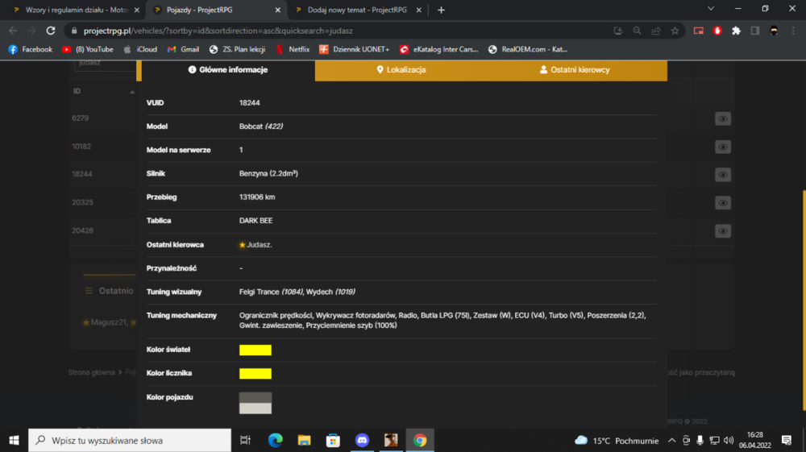This screenshot has width=806, height=452.
Task: Click the page vertical scrollbar
Action: click(803, 301)
